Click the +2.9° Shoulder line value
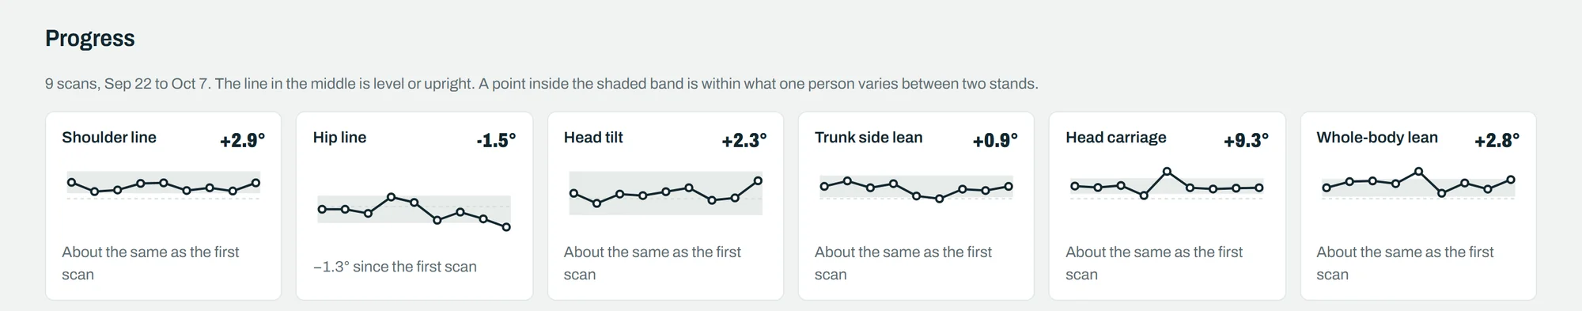Viewport: 1582px width, 311px height. (x=242, y=141)
